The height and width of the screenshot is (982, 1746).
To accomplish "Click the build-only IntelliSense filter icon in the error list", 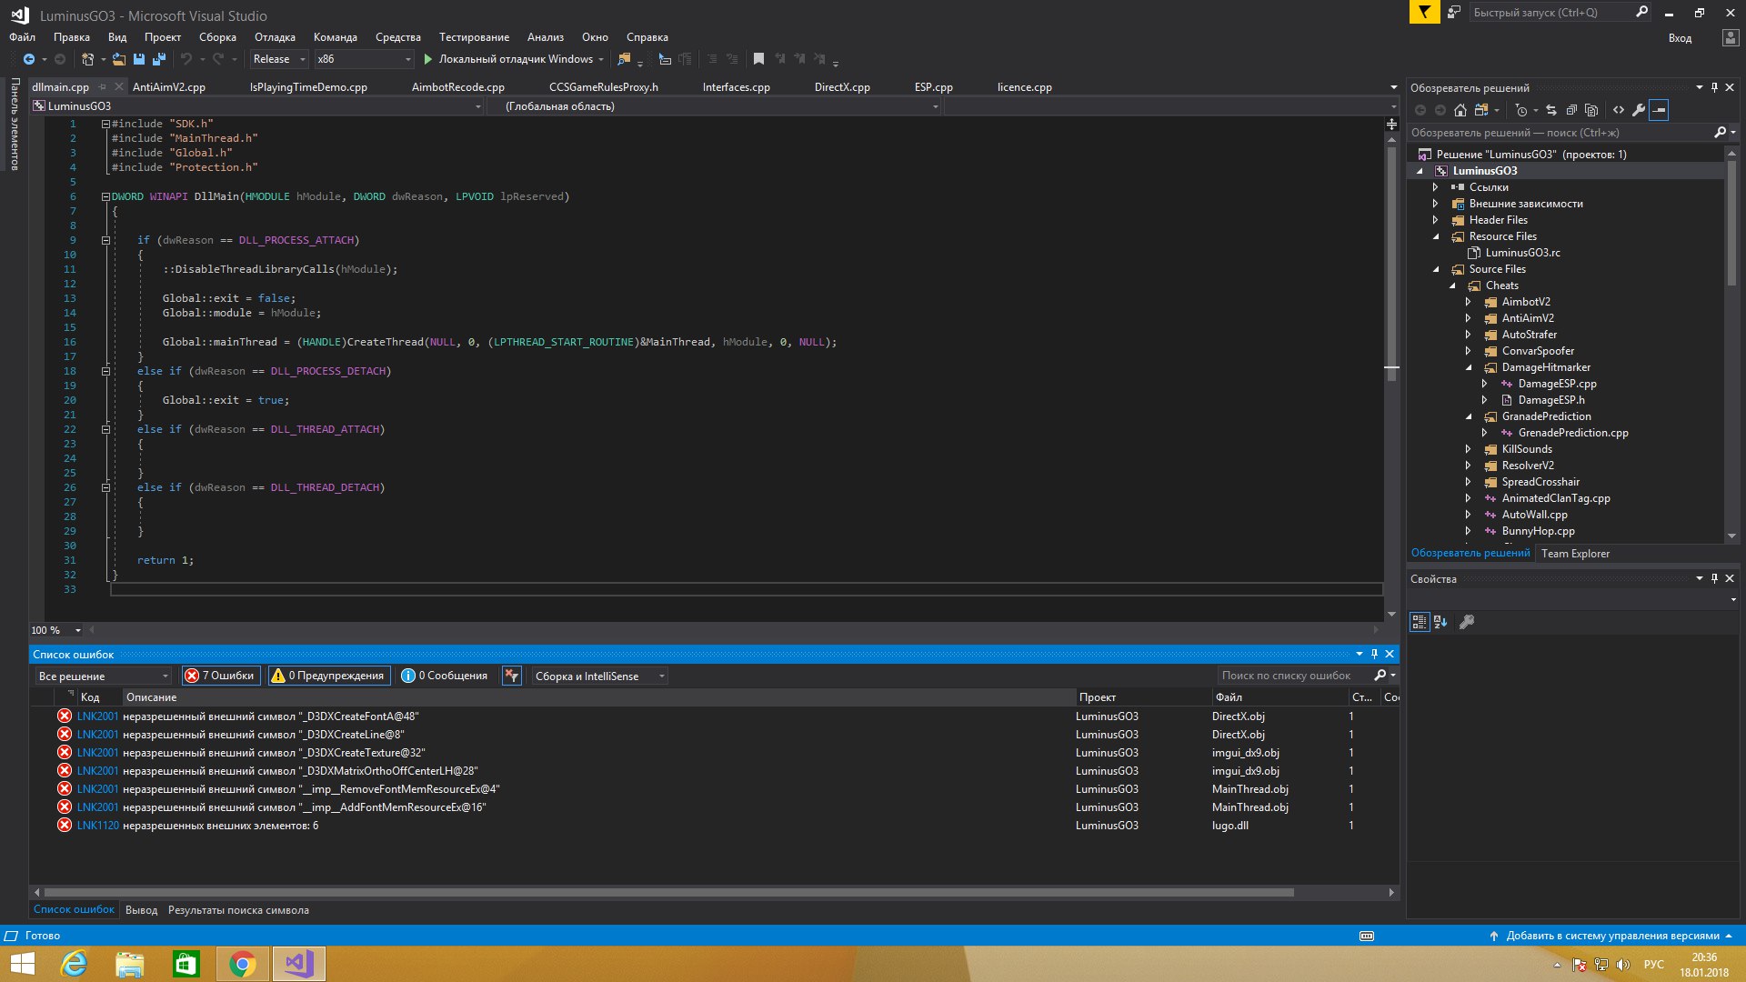I will (x=512, y=676).
